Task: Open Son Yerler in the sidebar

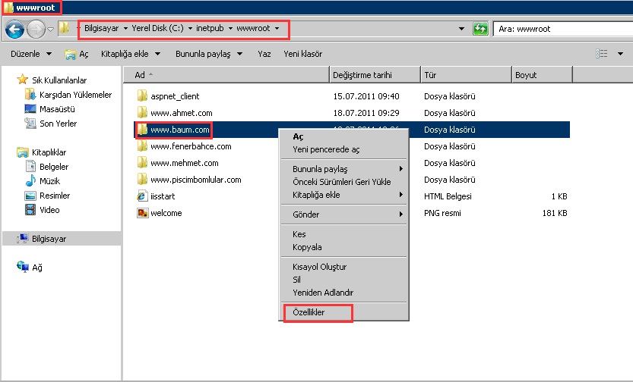Action: coord(58,124)
